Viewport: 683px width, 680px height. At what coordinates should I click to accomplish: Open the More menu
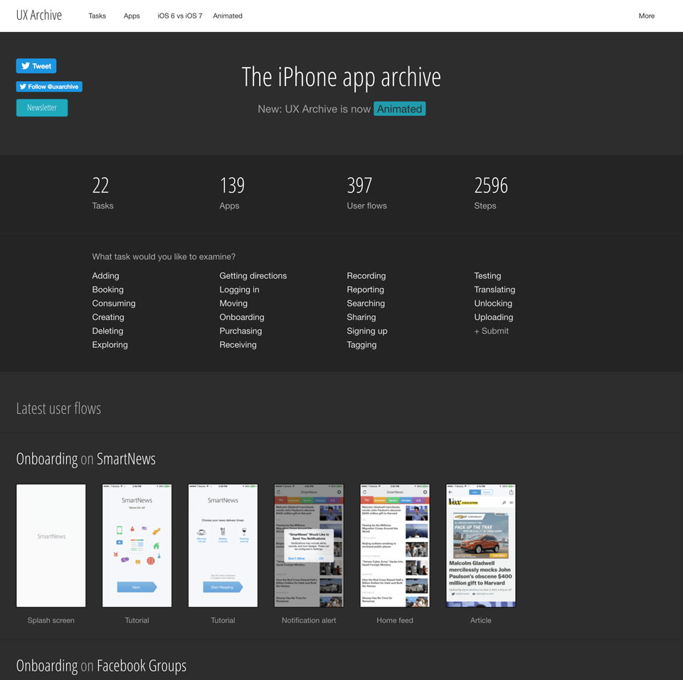tap(647, 16)
